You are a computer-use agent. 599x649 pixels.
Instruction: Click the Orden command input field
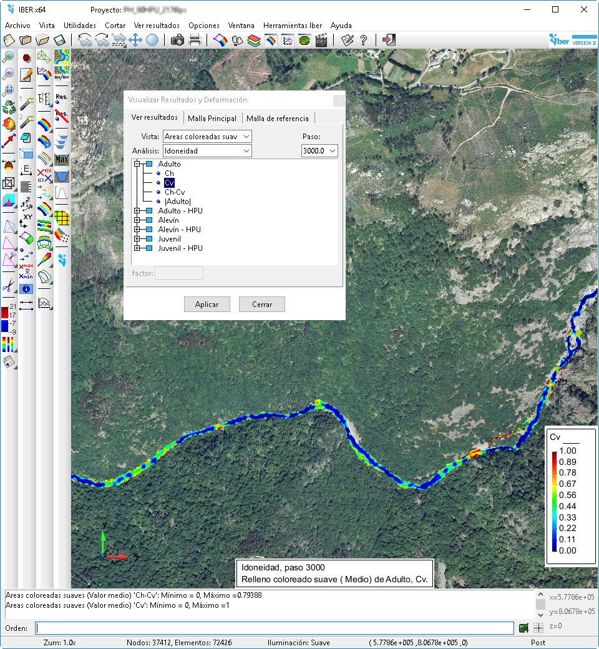click(275, 628)
